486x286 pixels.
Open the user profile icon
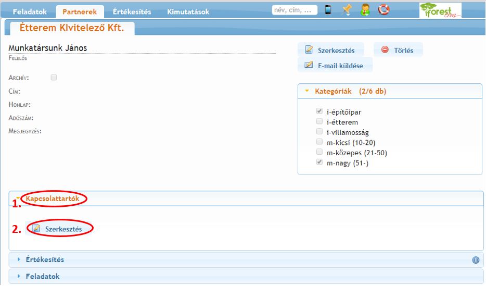click(365, 10)
